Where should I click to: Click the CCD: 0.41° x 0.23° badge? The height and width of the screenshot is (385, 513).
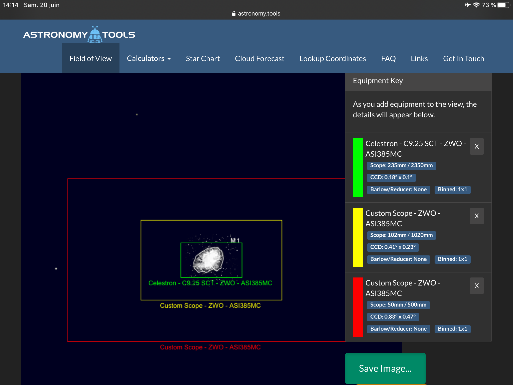(x=393, y=247)
